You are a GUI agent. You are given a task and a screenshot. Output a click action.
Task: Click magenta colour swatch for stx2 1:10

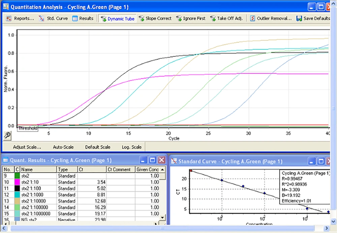click(17, 182)
